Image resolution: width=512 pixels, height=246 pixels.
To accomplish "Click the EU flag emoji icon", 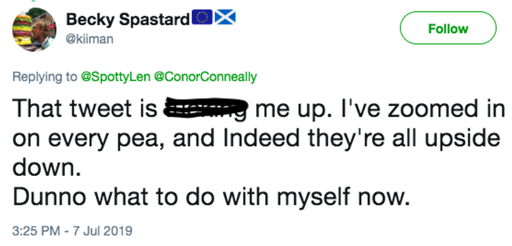I will (x=201, y=19).
